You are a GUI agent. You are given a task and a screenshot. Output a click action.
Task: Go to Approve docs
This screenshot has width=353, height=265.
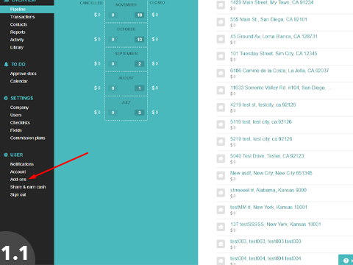[24, 74]
